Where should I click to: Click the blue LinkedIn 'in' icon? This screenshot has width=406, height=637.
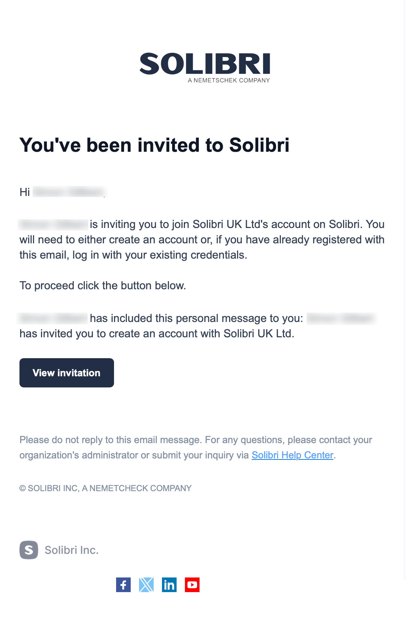(169, 585)
